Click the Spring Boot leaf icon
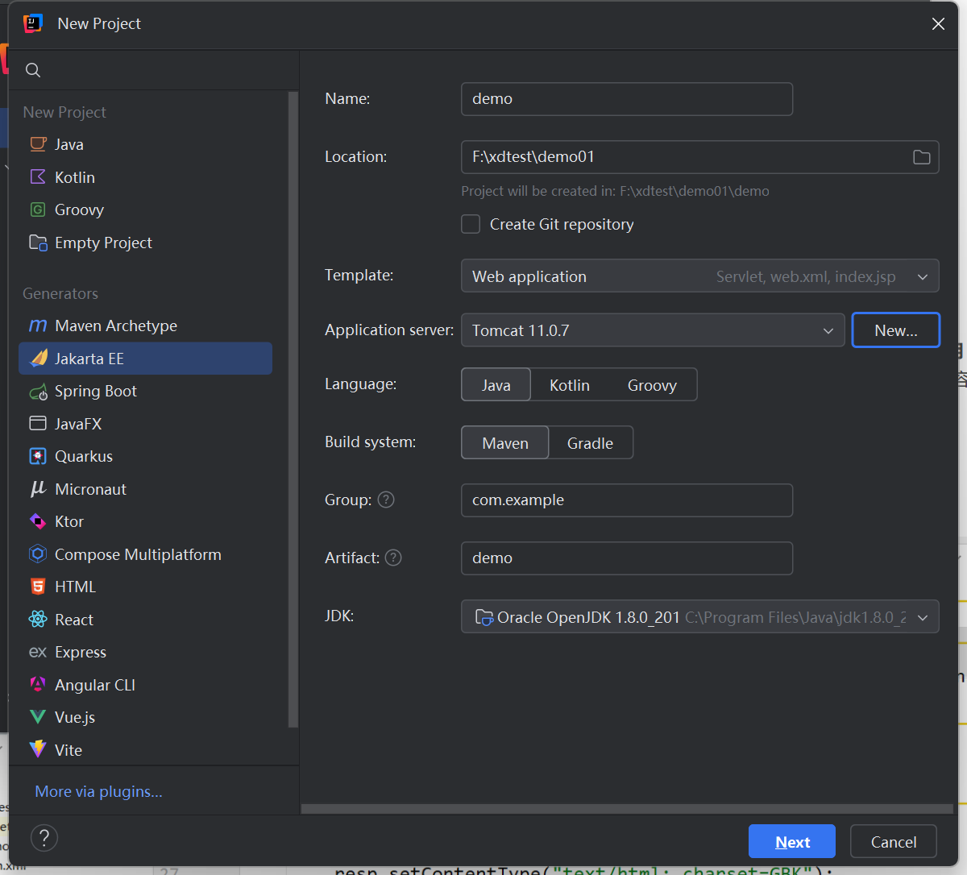 38,392
